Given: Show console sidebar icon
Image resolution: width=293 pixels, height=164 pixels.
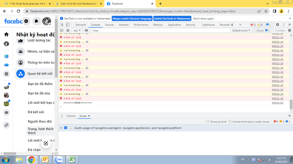Looking at the screenshot, I should point(62,30).
